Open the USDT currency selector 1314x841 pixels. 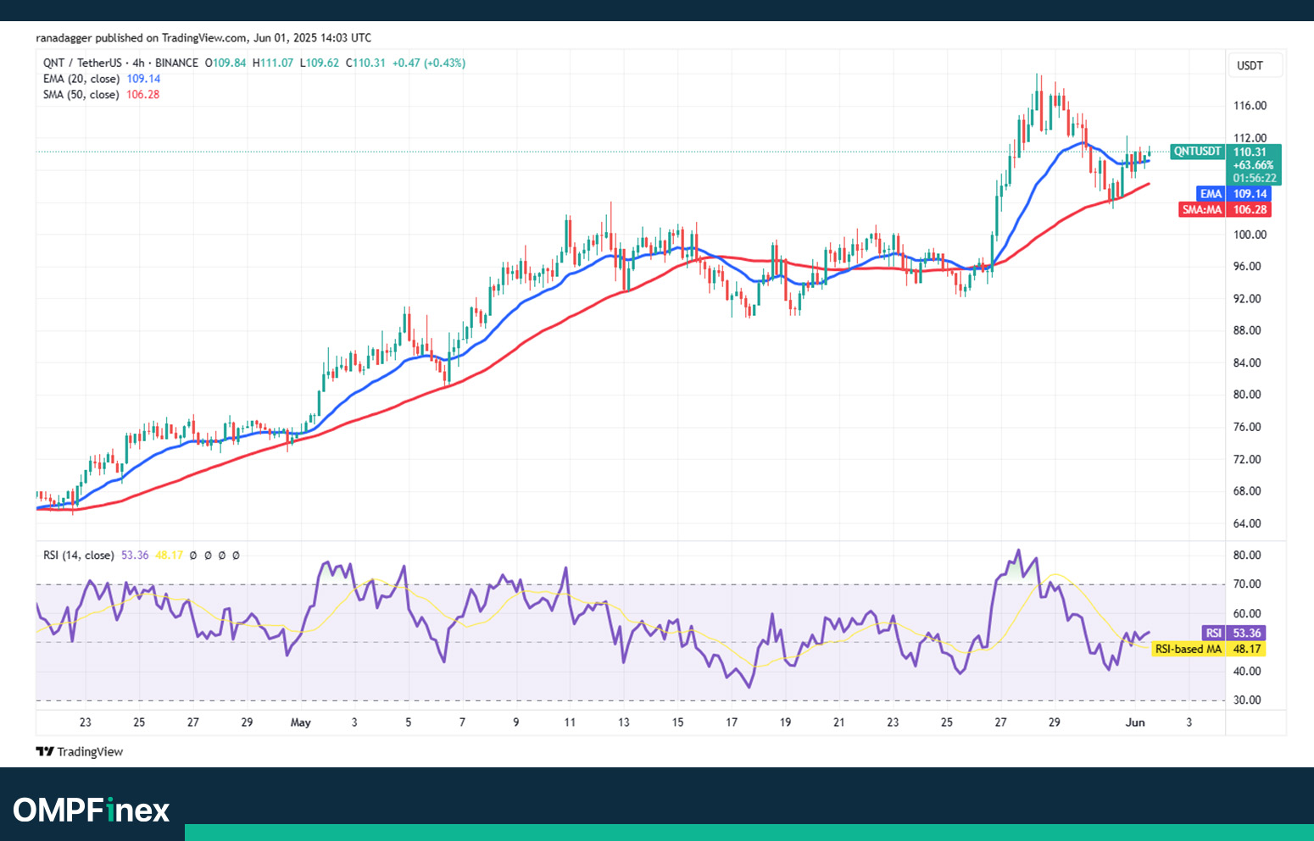click(x=1250, y=65)
